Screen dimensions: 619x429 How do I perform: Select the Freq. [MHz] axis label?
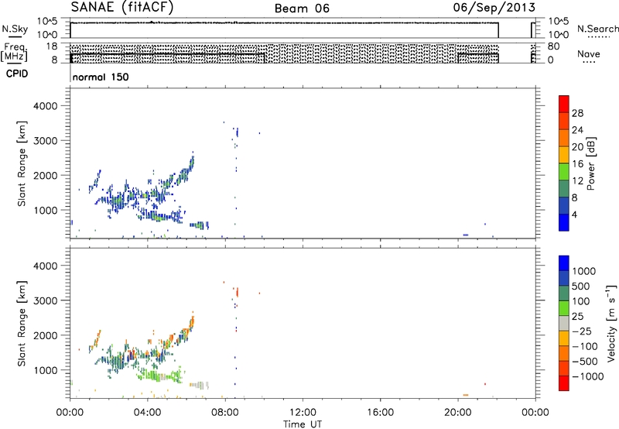pyautogui.click(x=15, y=52)
